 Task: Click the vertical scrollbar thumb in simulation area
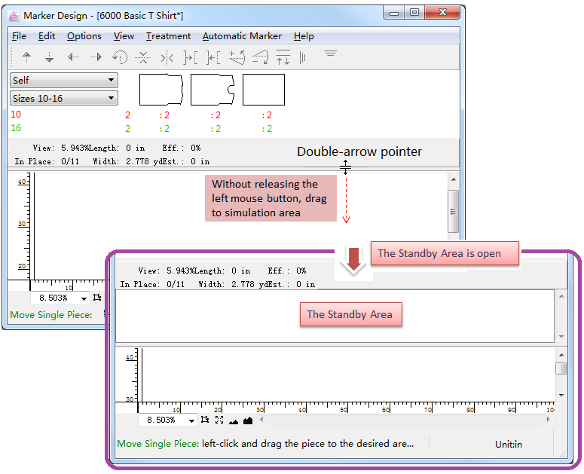(561, 368)
